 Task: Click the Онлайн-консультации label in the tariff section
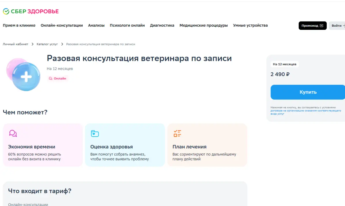pyautogui.click(x=28, y=205)
